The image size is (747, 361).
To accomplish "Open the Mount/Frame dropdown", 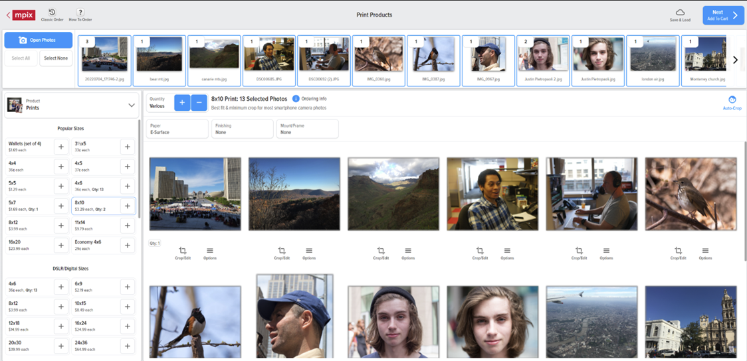I will [307, 129].
